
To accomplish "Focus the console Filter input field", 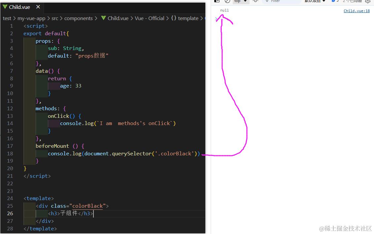I will point(282,1).
